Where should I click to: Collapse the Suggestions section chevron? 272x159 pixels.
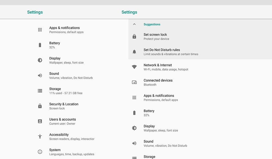click(x=134, y=24)
